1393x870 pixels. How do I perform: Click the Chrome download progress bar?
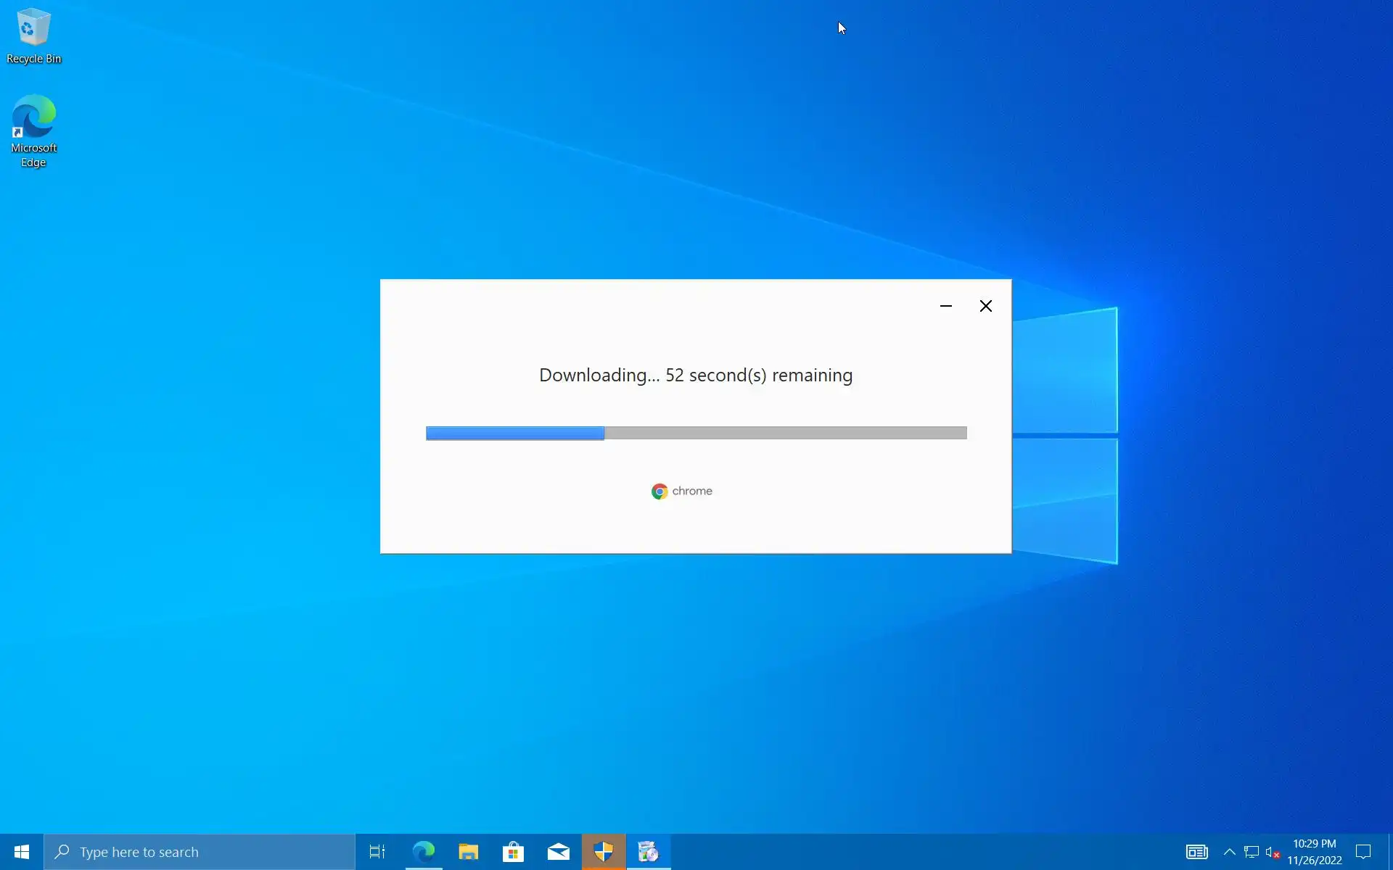[x=696, y=433]
